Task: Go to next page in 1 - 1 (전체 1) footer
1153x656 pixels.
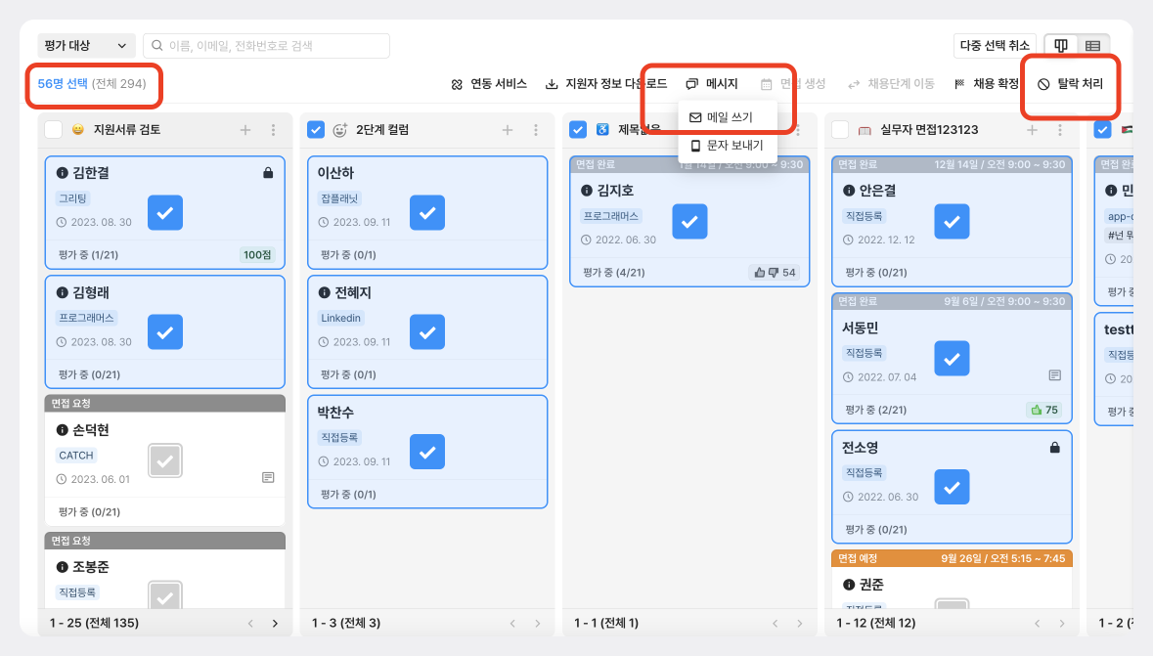Action: coord(800,623)
